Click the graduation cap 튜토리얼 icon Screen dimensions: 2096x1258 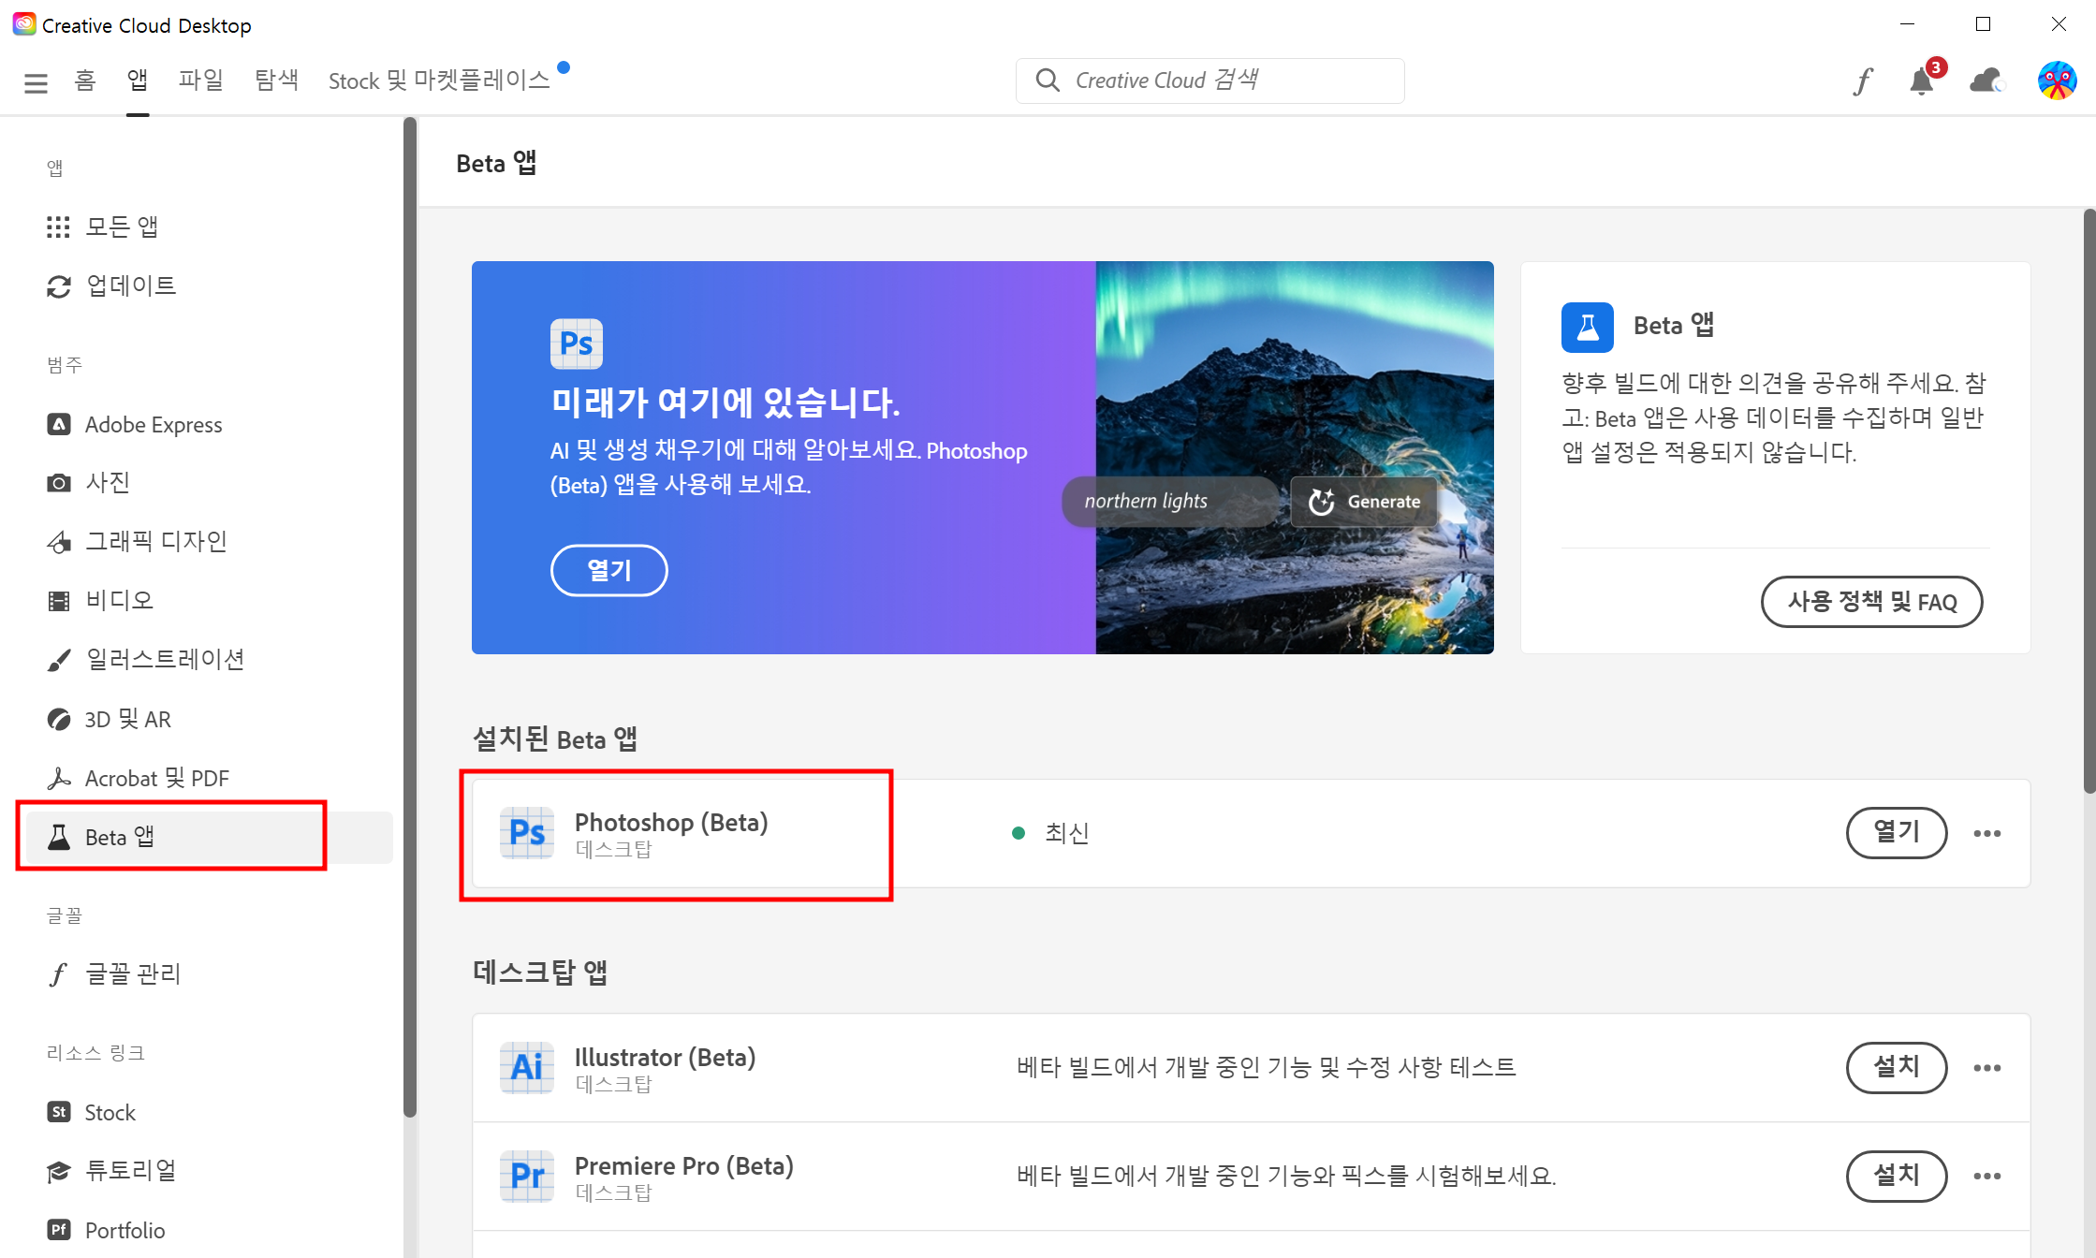(58, 1171)
